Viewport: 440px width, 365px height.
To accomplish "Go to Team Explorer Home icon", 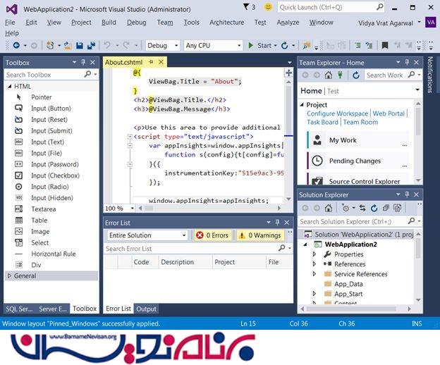I will coord(330,75).
